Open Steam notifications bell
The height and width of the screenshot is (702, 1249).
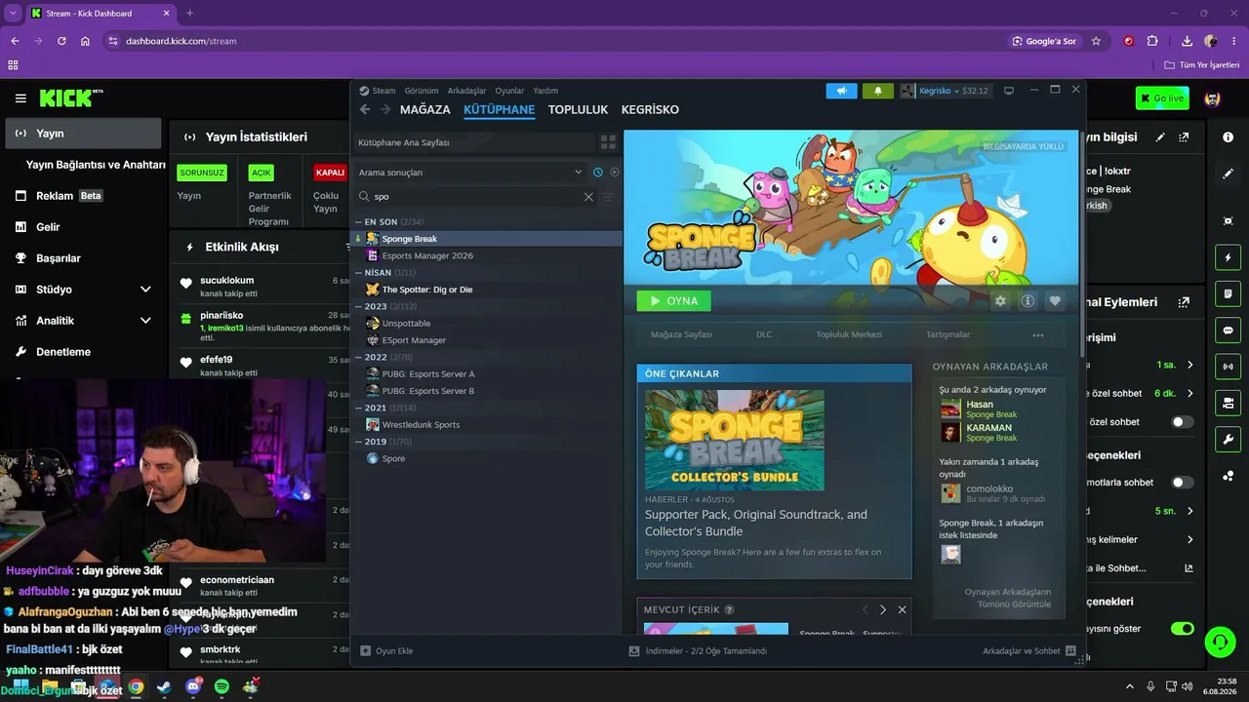(877, 91)
